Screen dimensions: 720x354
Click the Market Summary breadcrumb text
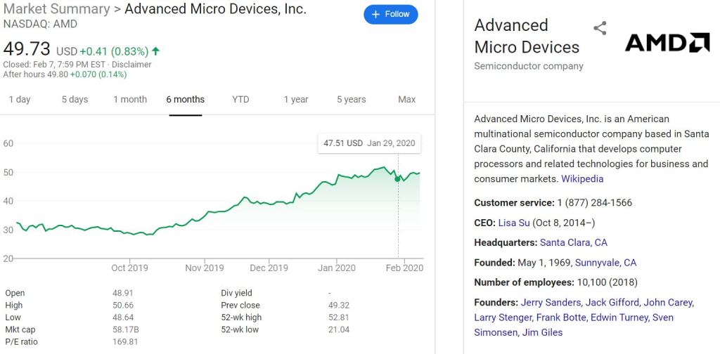(56, 9)
